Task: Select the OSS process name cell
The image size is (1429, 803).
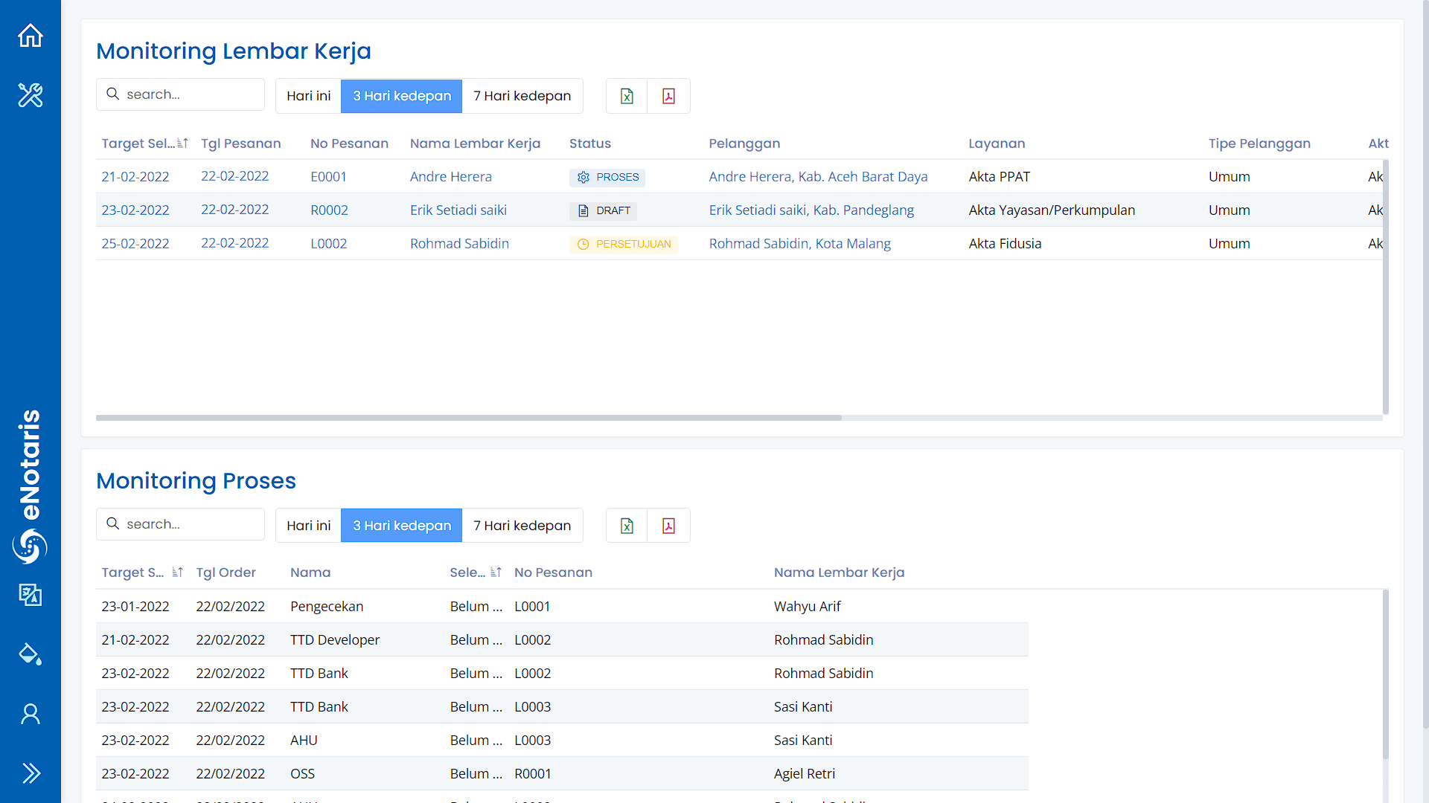Action: point(302,774)
